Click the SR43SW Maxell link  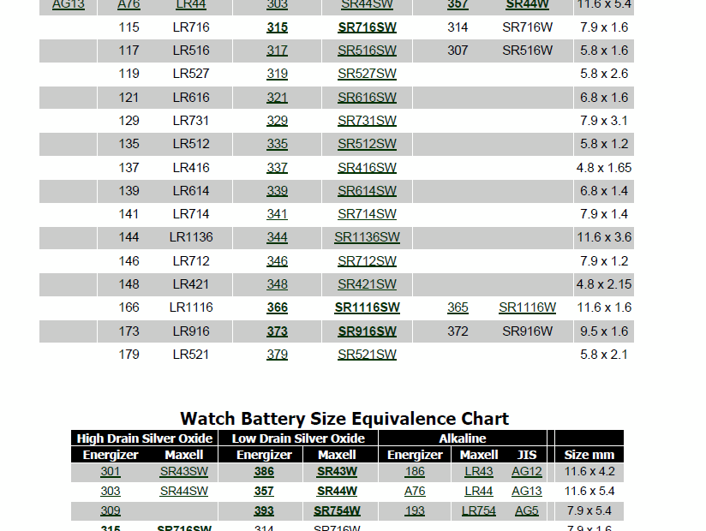click(183, 472)
